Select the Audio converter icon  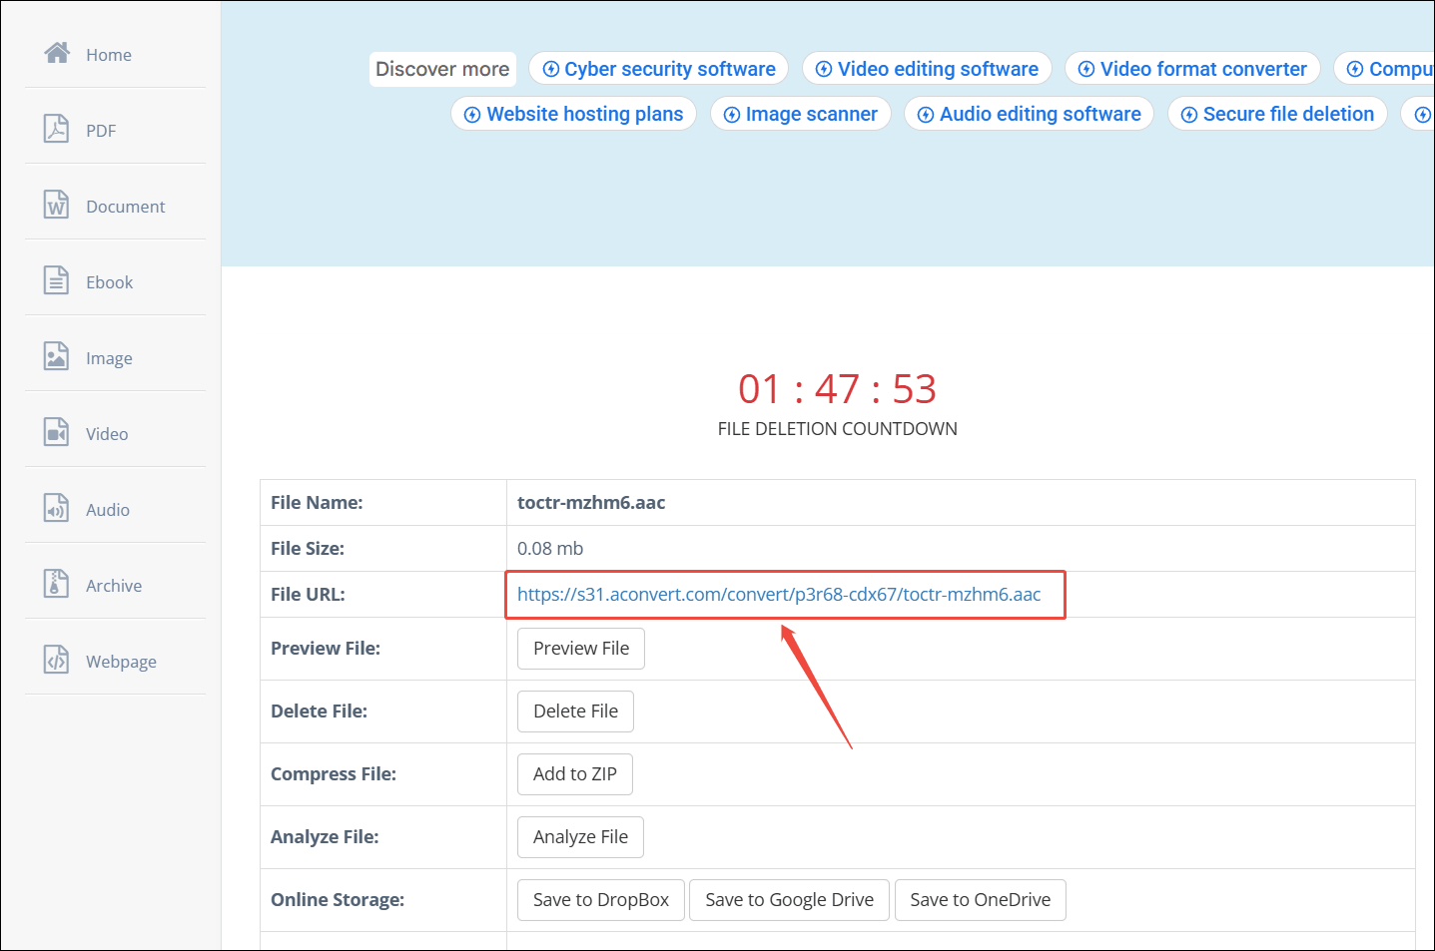coord(57,509)
